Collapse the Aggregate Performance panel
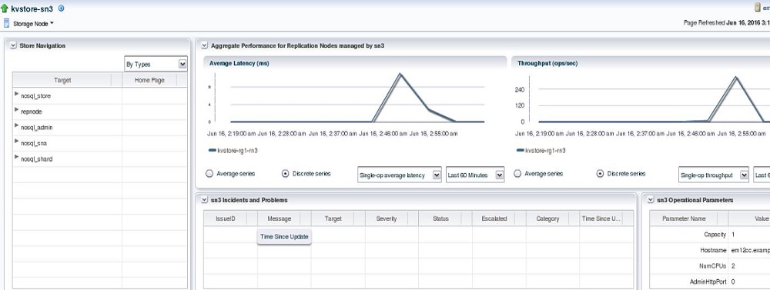 (204, 45)
